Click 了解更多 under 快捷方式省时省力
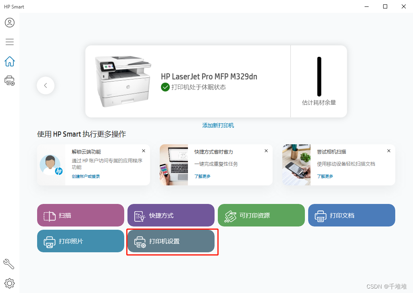This screenshot has width=413, height=293. [202, 177]
